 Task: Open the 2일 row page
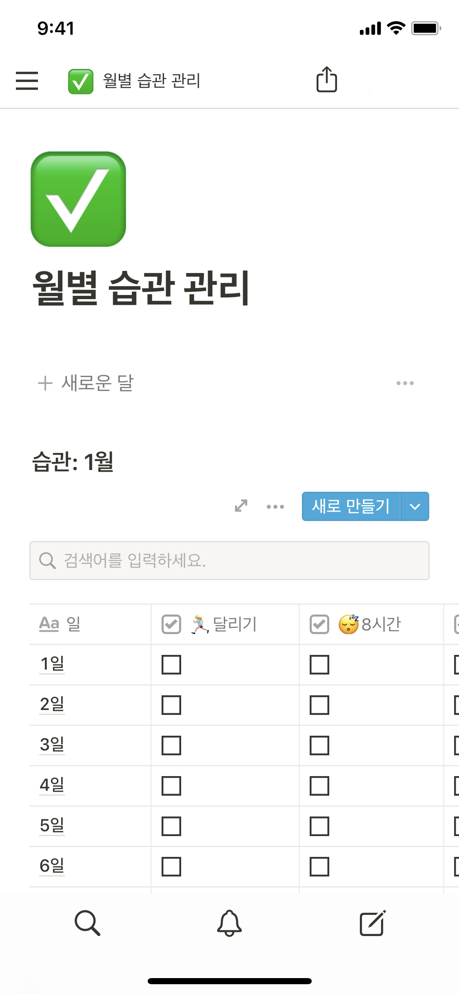pos(52,705)
